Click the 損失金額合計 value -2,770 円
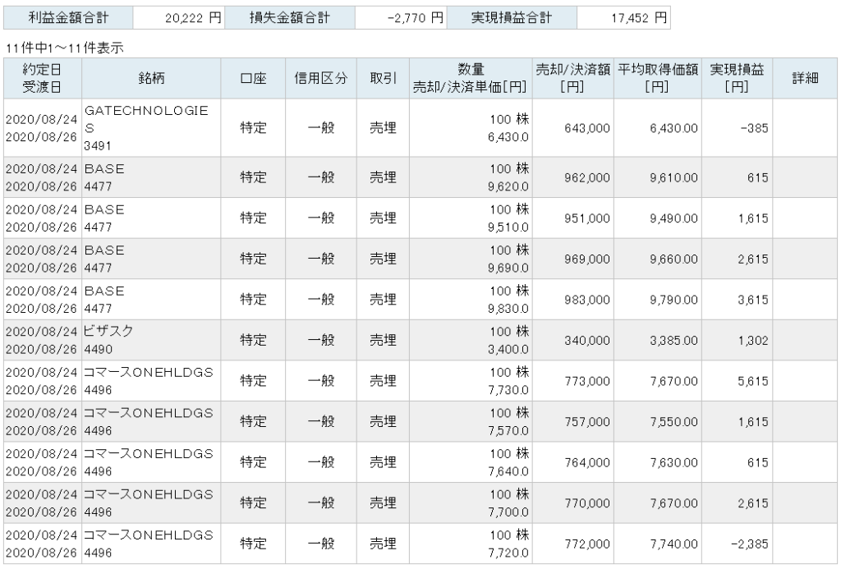The image size is (841, 569). coord(415,18)
